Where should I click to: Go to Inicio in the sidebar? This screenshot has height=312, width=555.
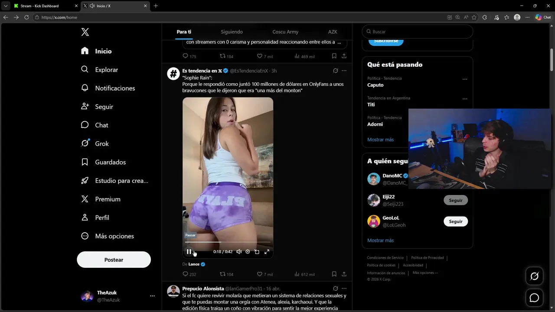[97, 51]
